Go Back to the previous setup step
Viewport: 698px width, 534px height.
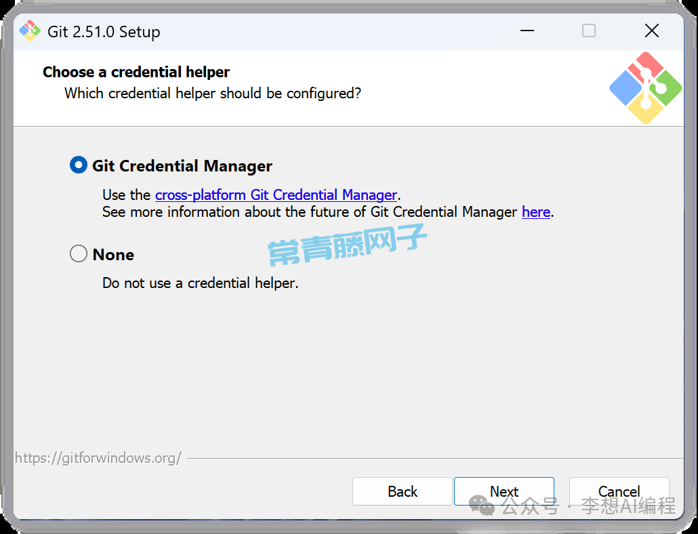point(402,491)
